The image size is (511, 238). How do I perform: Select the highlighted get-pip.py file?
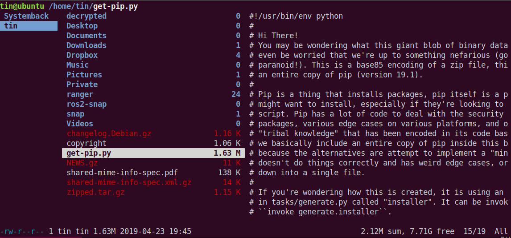[x=153, y=153]
